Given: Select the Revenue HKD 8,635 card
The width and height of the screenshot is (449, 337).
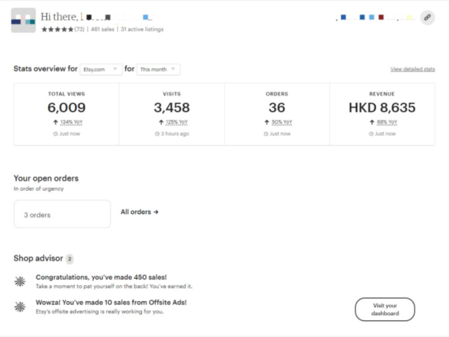Looking at the screenshot, I should coord(382,114).
